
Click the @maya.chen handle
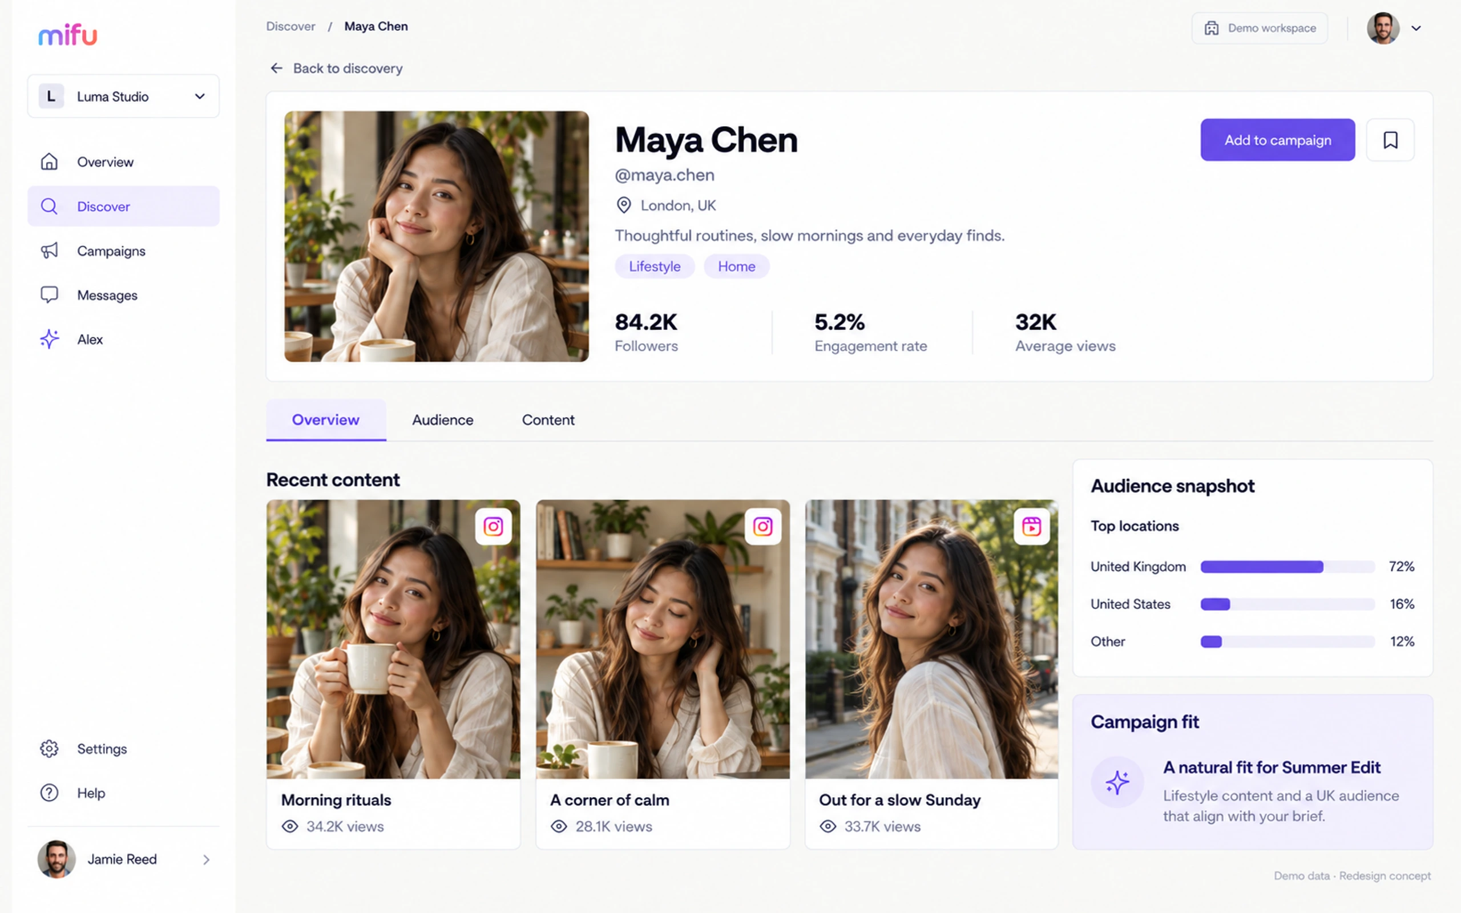coord(665,175)
